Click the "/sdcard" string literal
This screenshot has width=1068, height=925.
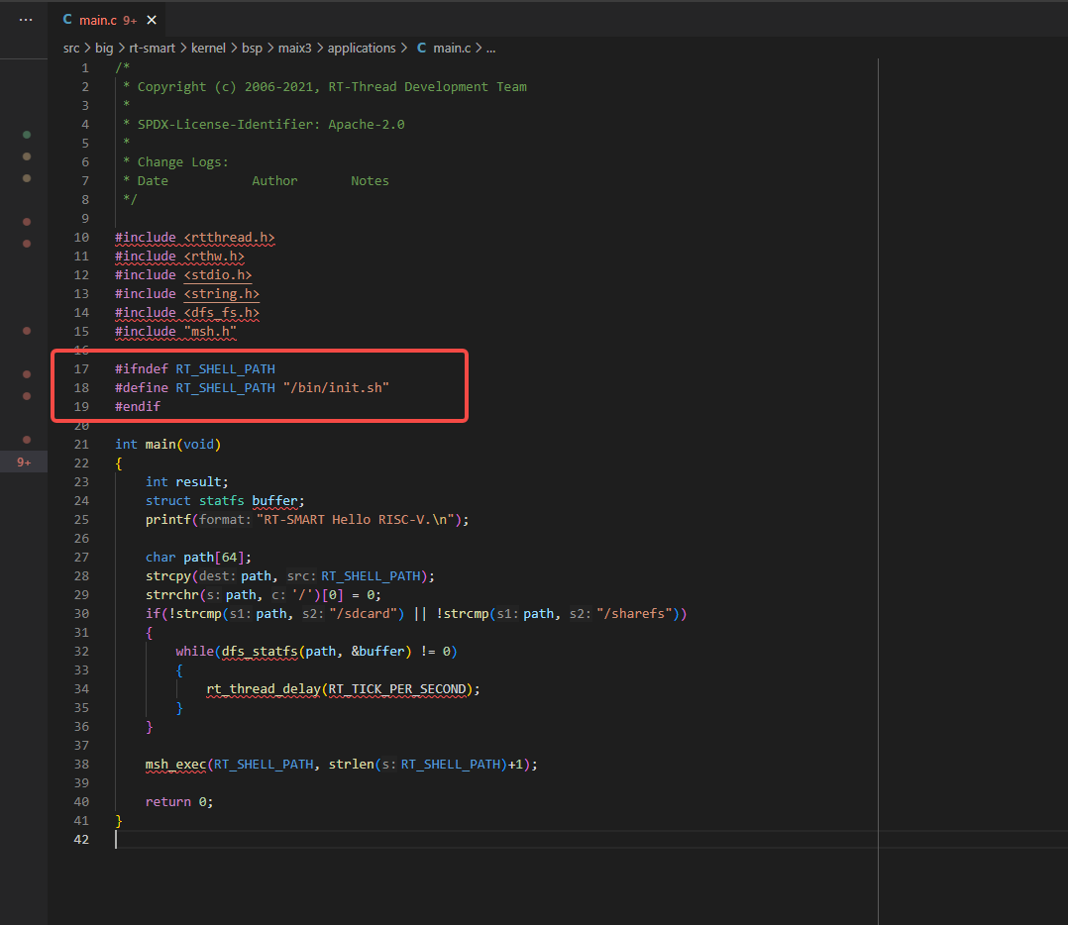click(363, 614)
